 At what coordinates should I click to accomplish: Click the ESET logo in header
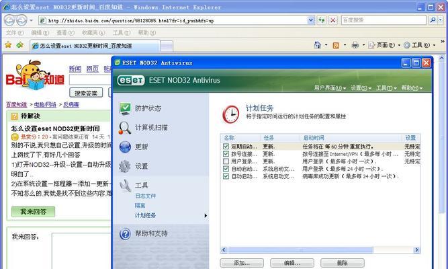point(131,81)
